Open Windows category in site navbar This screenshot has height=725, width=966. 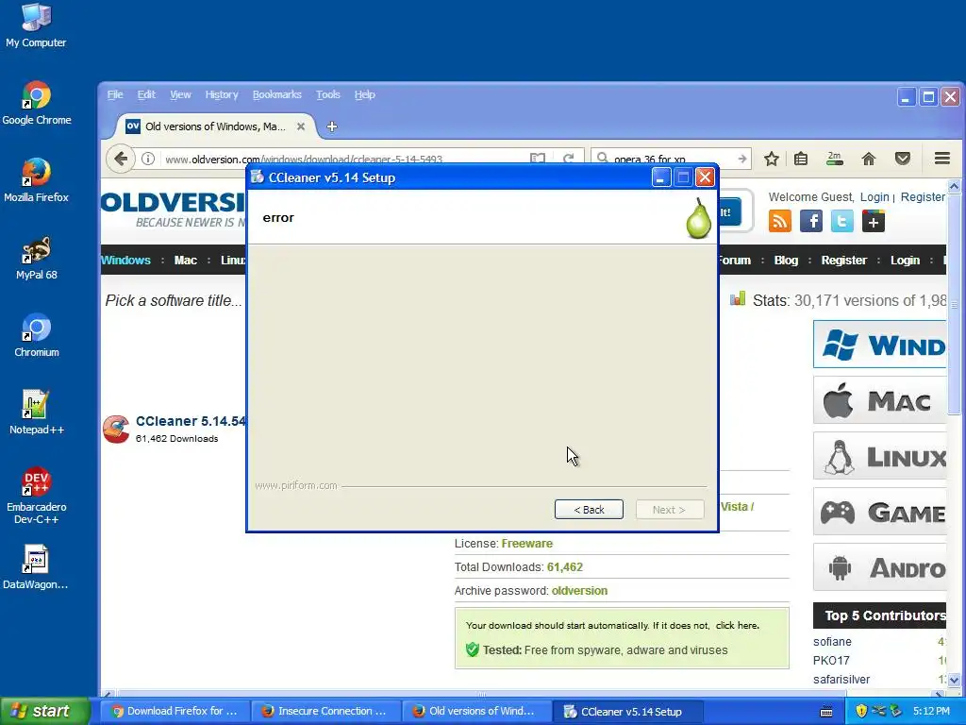[x=125, y=261]
